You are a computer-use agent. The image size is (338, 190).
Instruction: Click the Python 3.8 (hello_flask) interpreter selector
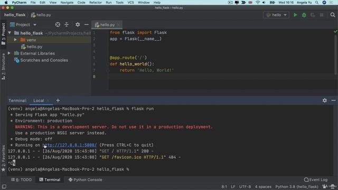tap(297, 186)
